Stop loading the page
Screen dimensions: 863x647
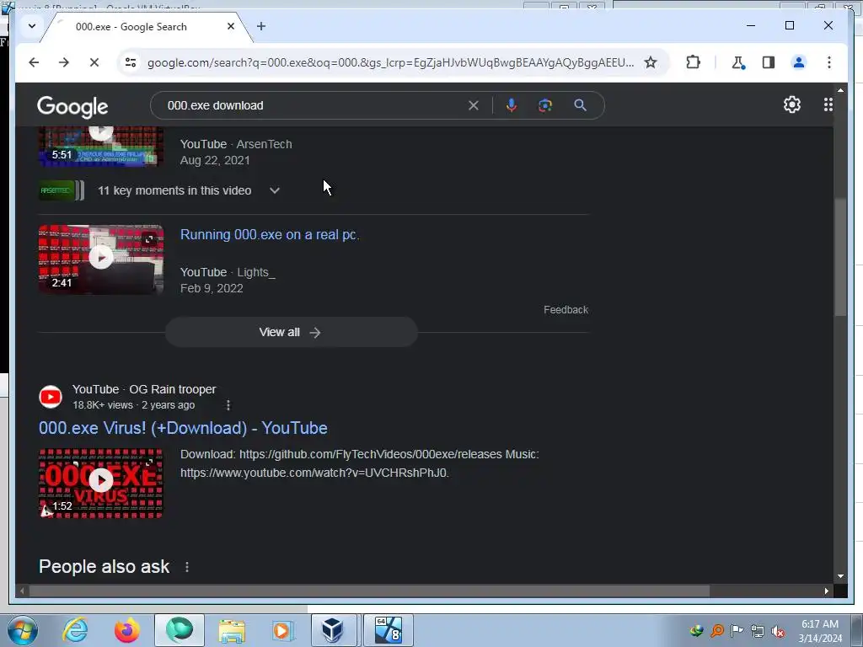coord(94,62)
